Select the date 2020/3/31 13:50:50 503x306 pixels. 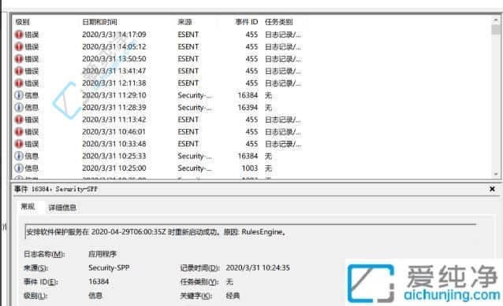coord(114,58)
